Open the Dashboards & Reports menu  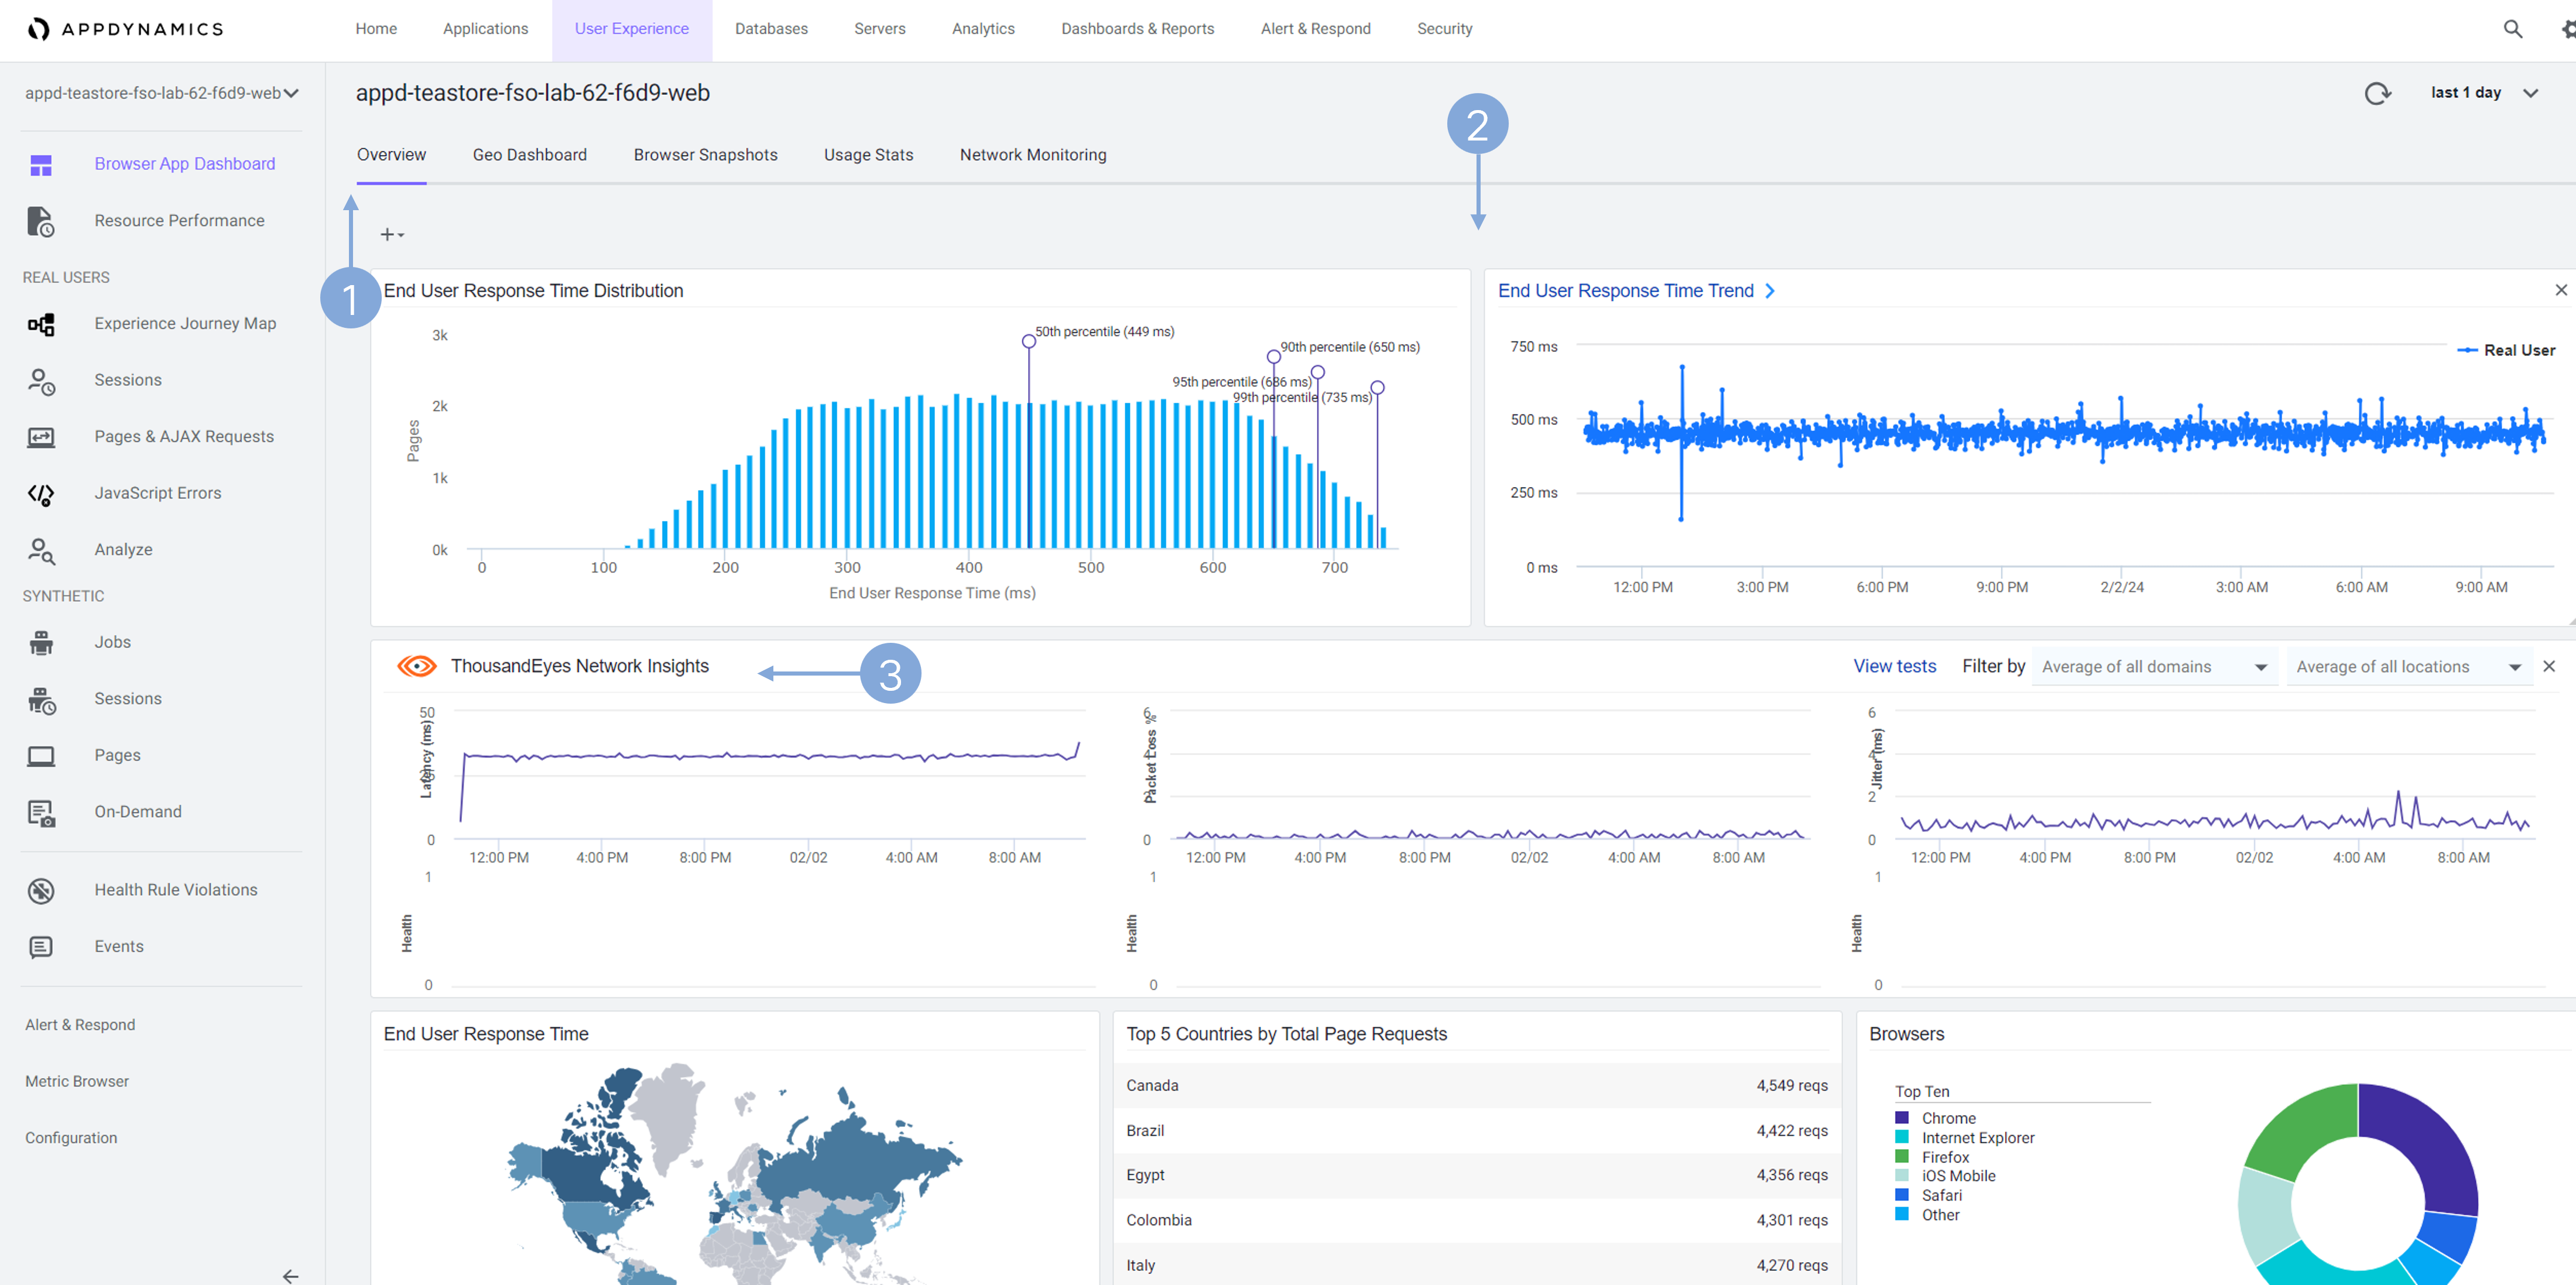point(1137,29)
